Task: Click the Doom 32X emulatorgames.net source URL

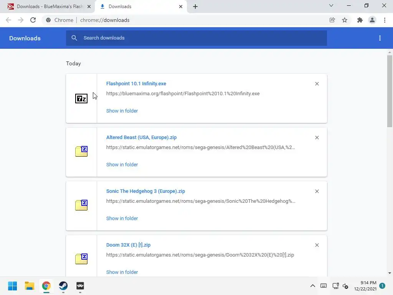Action: click(x=200, y=255)
